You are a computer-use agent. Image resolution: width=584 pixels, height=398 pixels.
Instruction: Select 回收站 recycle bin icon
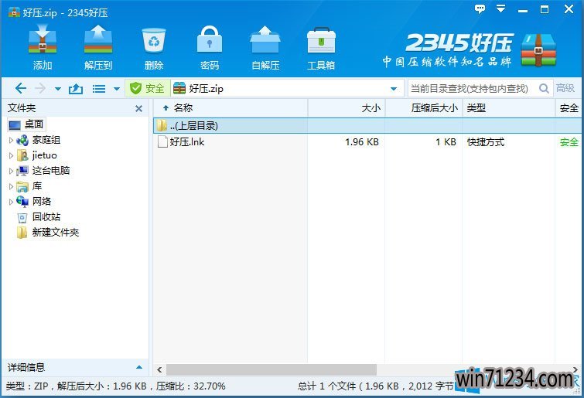click(22, 217)
